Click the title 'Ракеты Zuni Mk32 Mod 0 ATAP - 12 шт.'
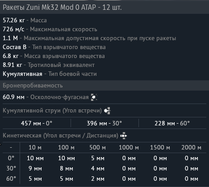The image size is (209, 187). point(62,7)
